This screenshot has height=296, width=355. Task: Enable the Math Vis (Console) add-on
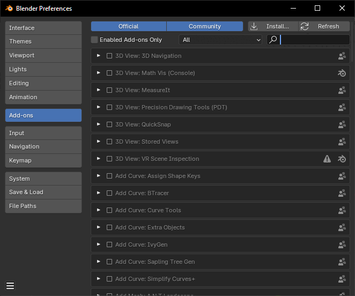point(109,73)
